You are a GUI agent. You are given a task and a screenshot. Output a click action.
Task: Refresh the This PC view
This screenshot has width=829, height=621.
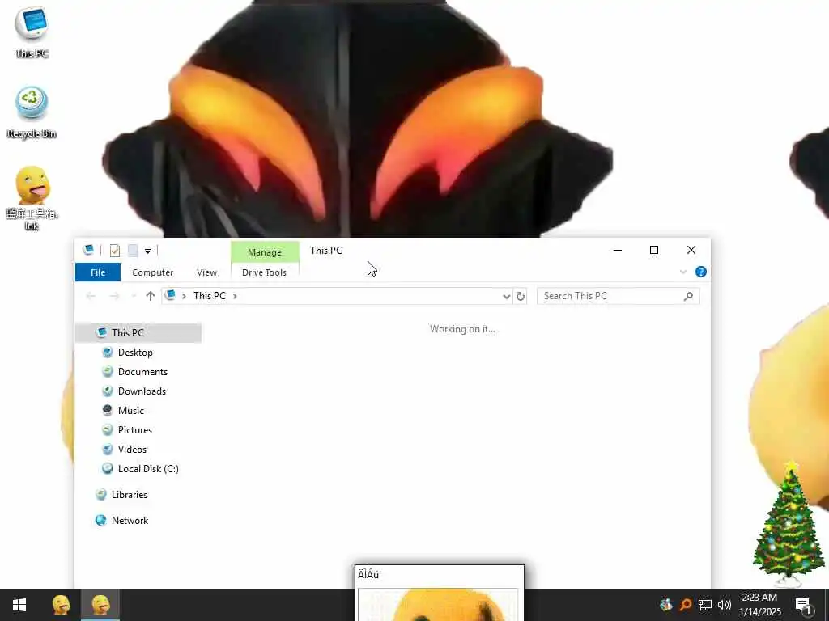click(521, 296)
